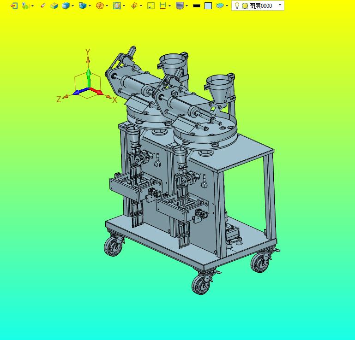Toggle the light bulb layer visibility icon
355x340 pixels.
point(237,6)
